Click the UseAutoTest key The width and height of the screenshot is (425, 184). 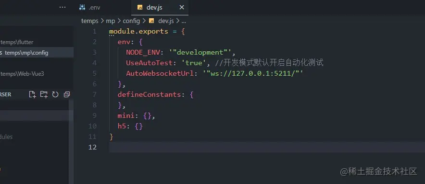150,63
